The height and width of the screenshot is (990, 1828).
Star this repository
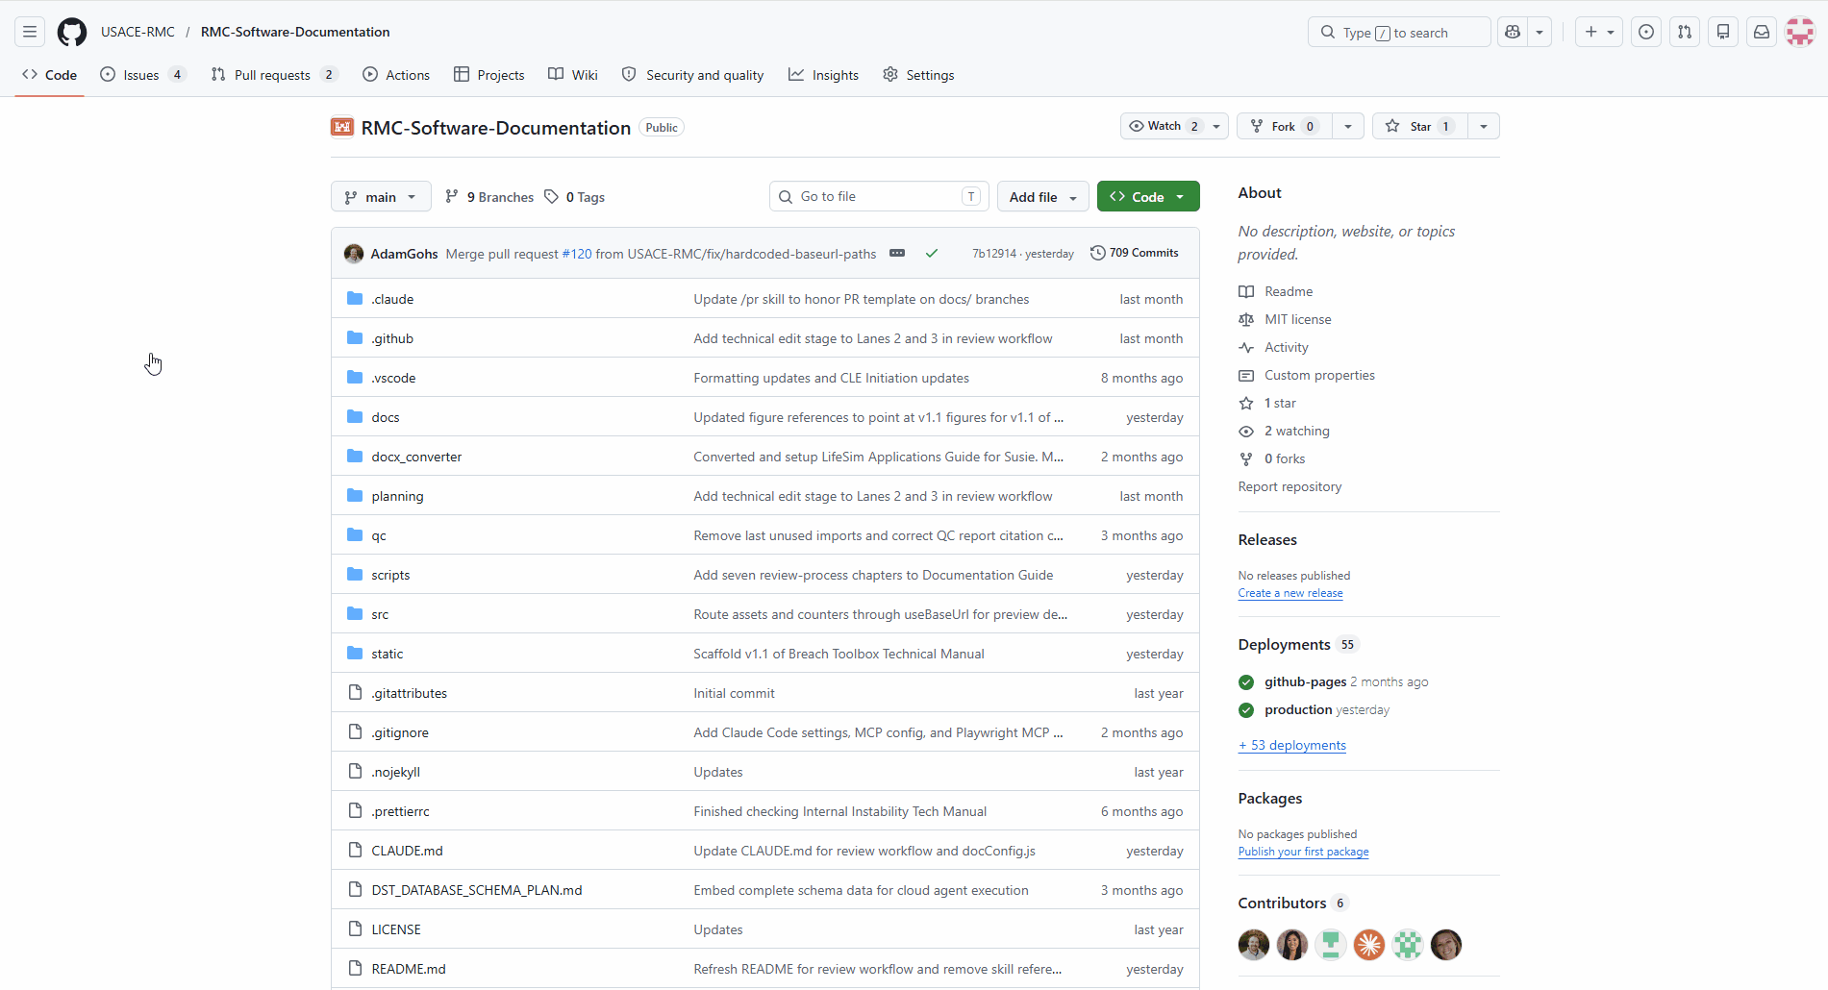[x=1420, y=126]
